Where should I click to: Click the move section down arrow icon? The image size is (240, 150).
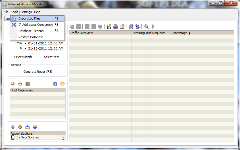point(35,127)
